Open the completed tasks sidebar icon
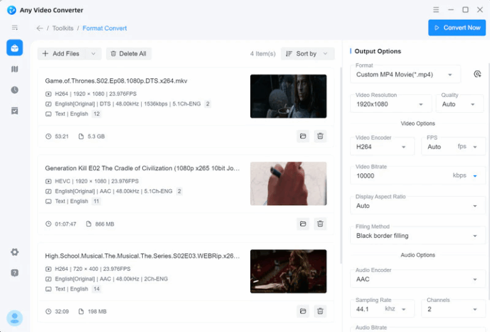The height and width of the screenshot is (332, 490). pos(15,111)
